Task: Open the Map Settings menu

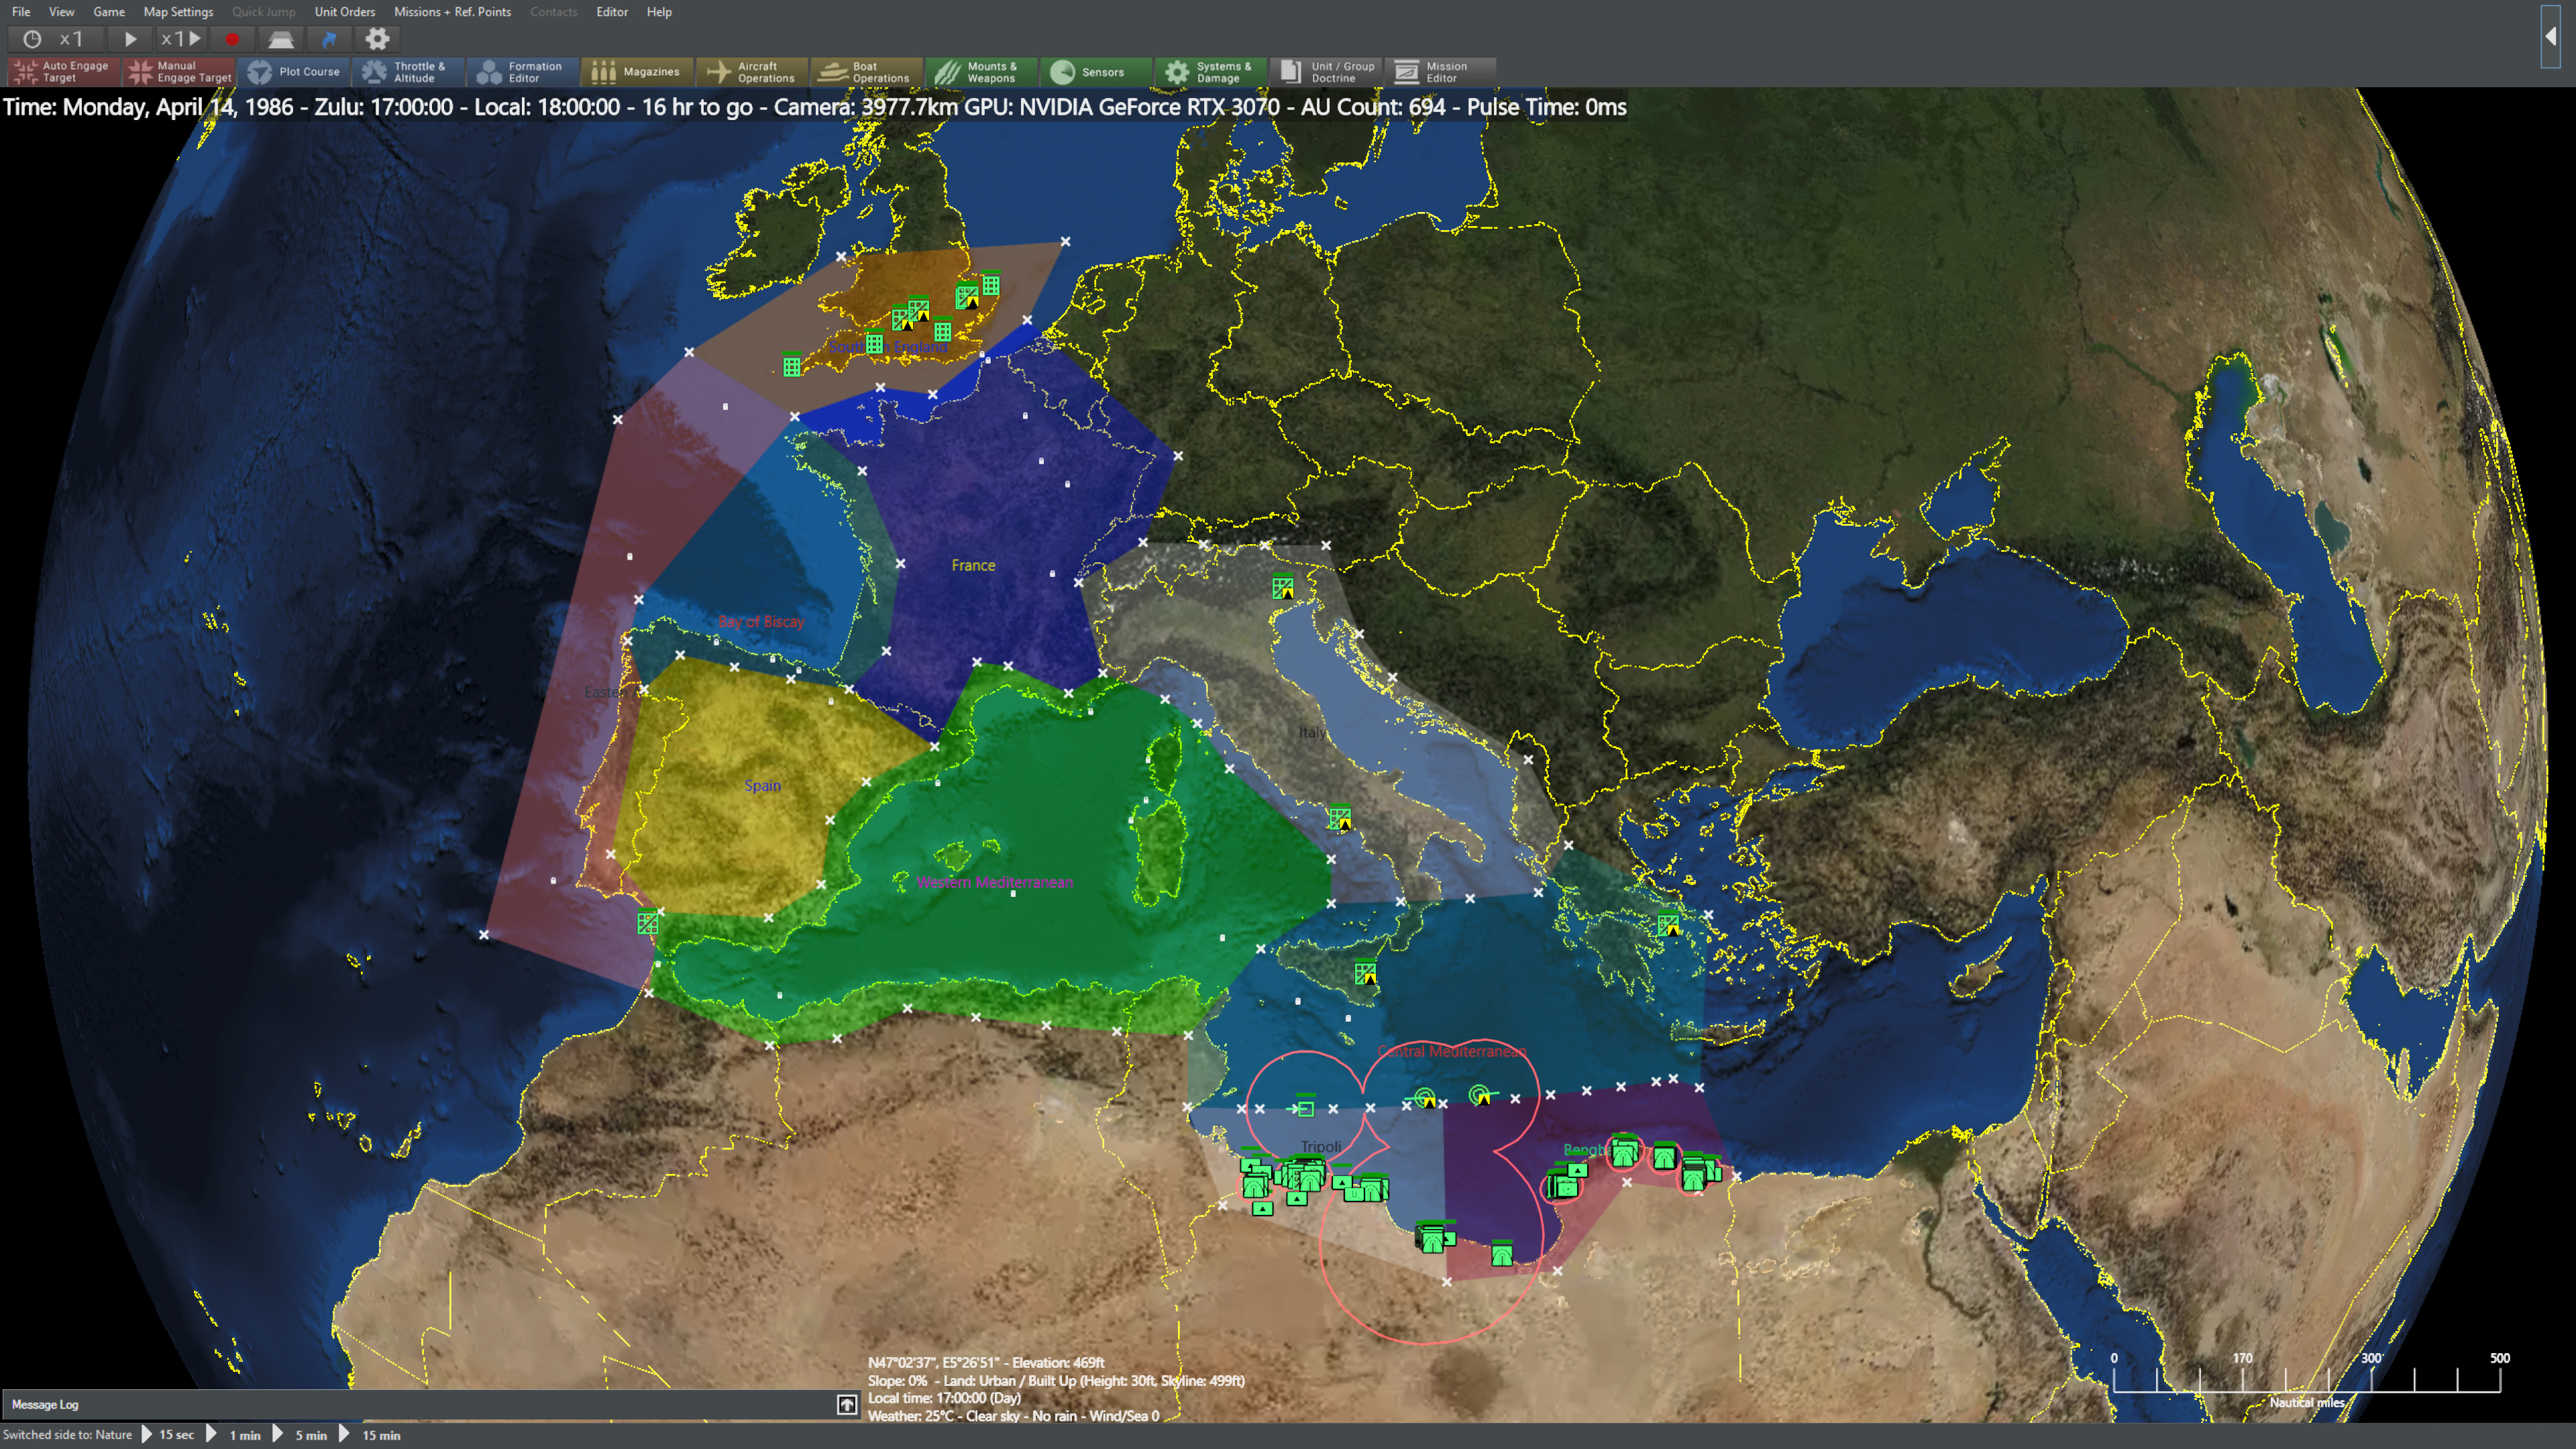Action: tap(178, 12)
